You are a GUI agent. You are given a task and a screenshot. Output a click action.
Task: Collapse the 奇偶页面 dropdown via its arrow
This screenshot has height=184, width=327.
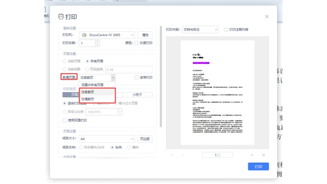113,77
